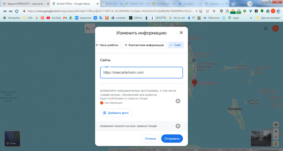Screen dimensions: 283x151
Task: Click the info icon beside the photo description
Action: coord(178,101)
